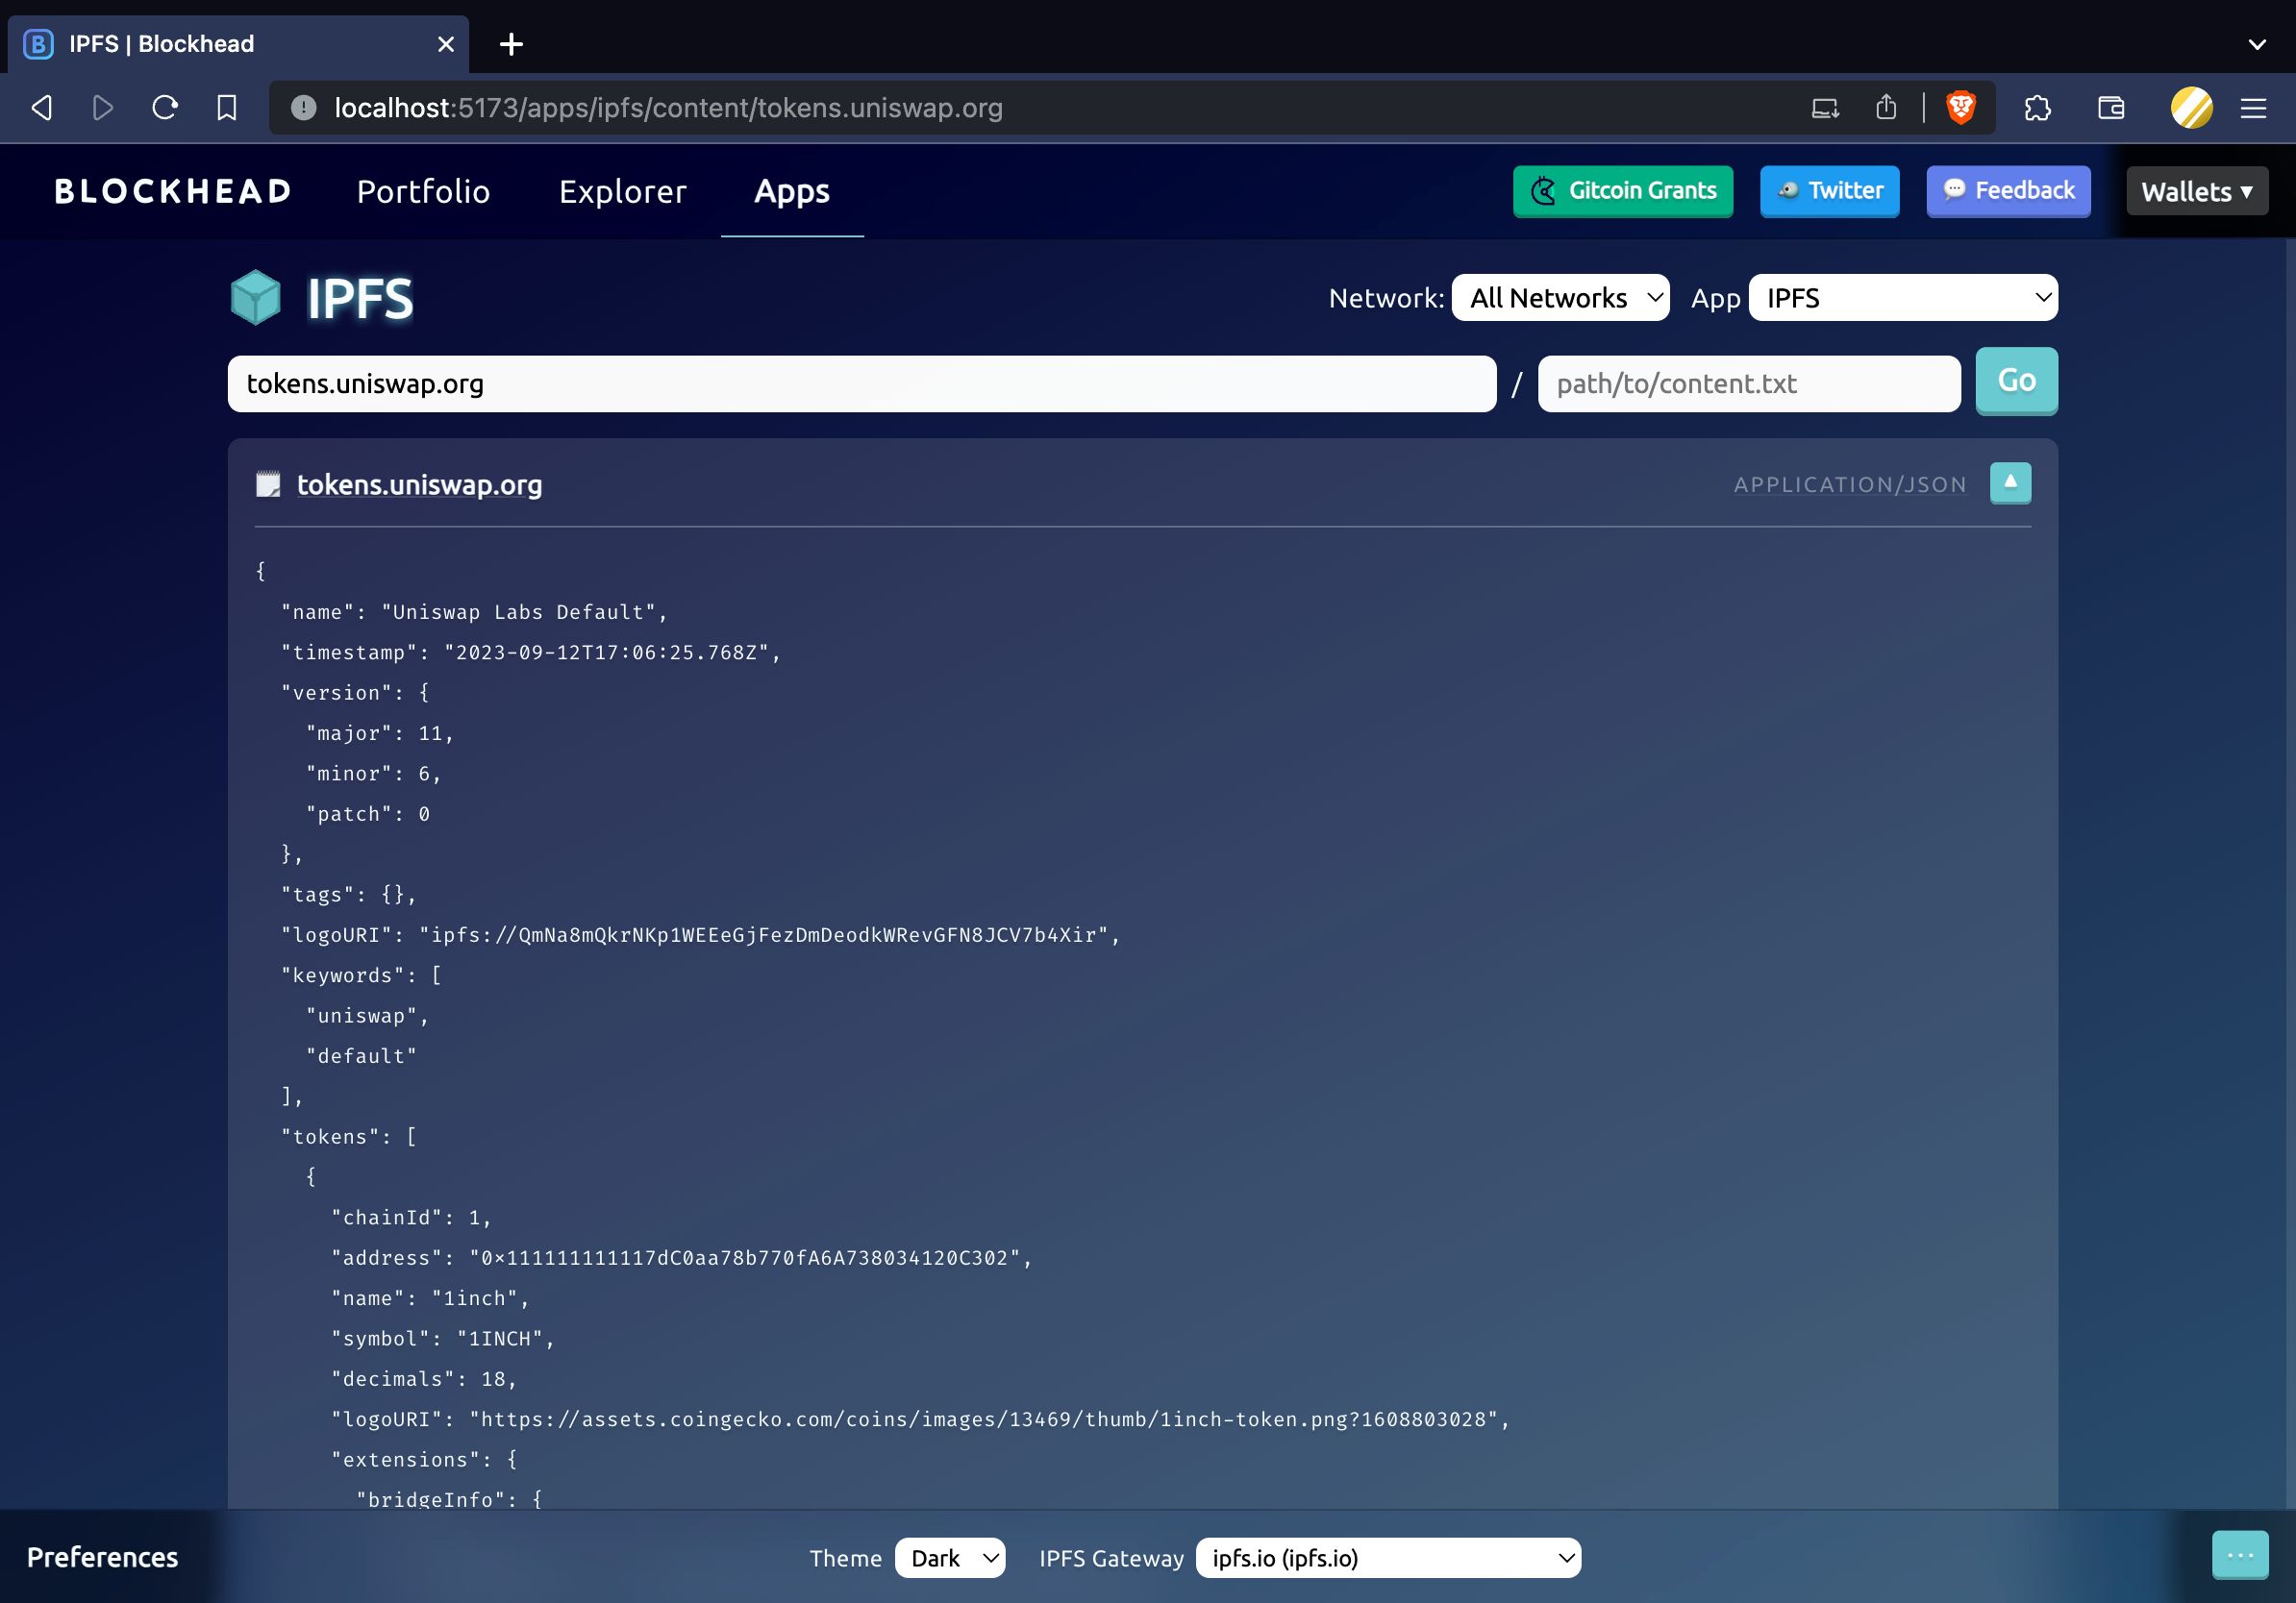Click the address 0x111111111117dC0 value
2296x1603 pixels.
click(745, 1258)
